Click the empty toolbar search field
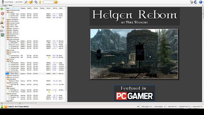The image size is (204, 115). pos(48,2)
